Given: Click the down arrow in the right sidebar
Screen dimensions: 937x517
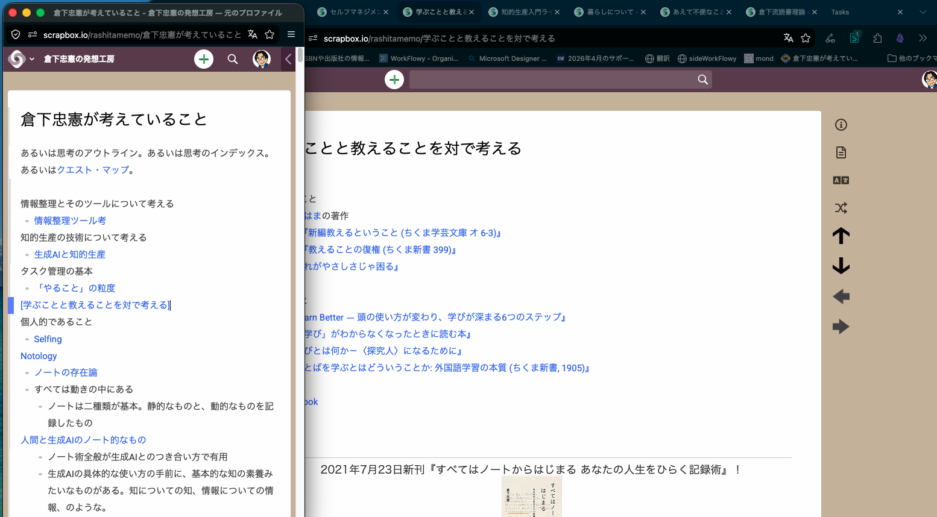Looking at the screenshot, I should point(841,266).
